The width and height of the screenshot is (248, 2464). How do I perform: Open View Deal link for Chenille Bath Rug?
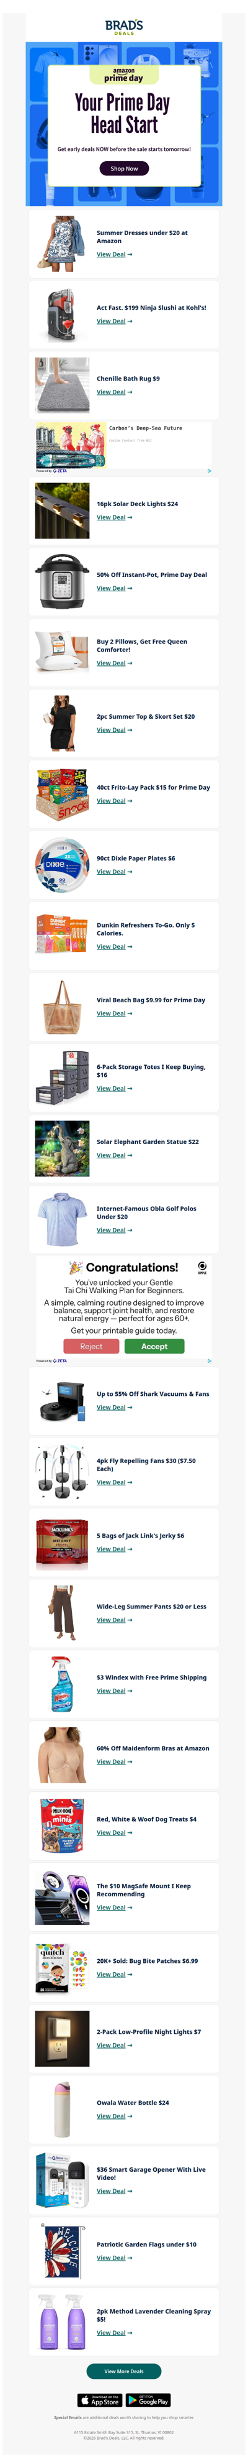click(x=115, y=392)
